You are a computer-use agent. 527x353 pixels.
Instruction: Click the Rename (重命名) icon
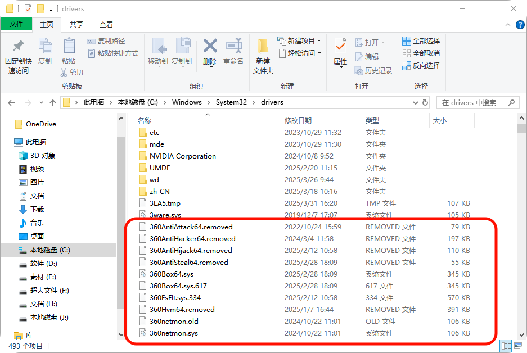tap(234, 46)
